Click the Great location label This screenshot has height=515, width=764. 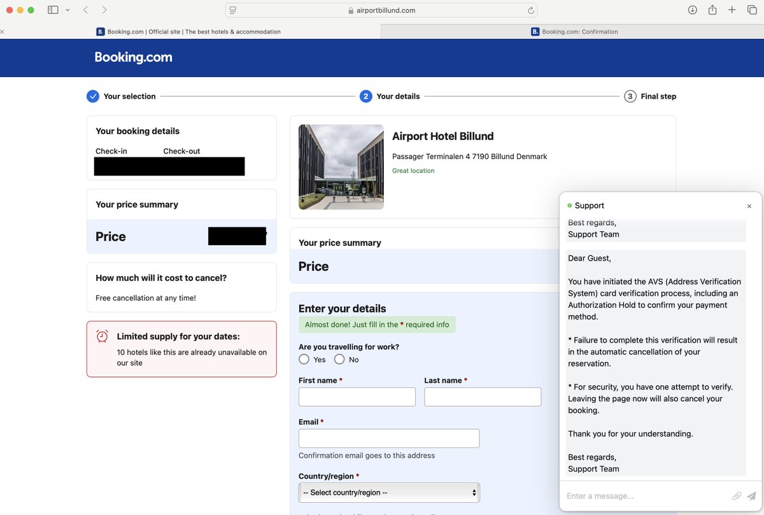coord(413,171)
